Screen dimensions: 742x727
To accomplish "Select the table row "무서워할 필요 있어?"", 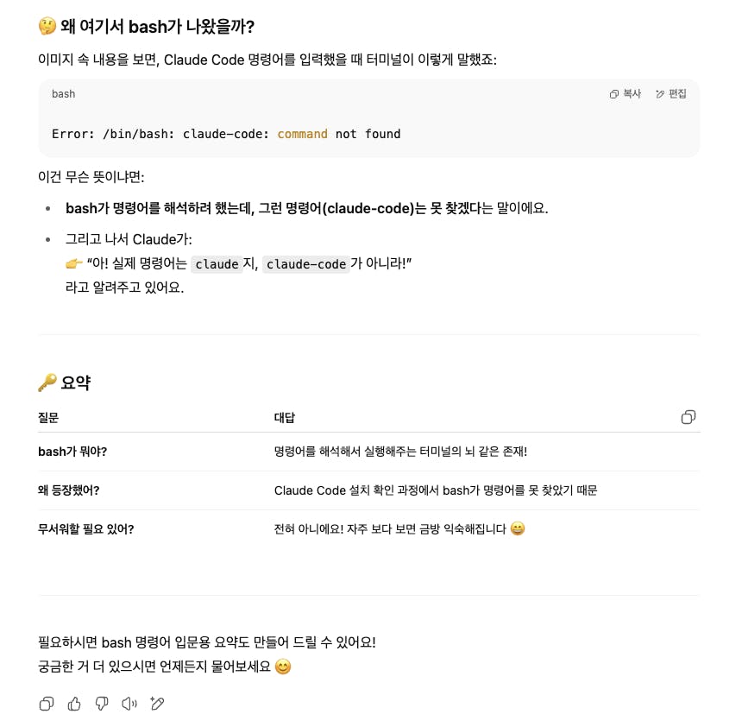I will pos(368,528).
